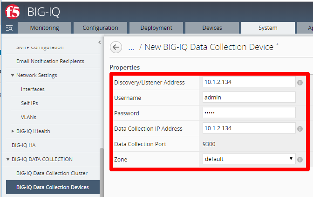This screenshot has width=313, height=197.
Task: Click the back arrow button
Action: [116, 47]
